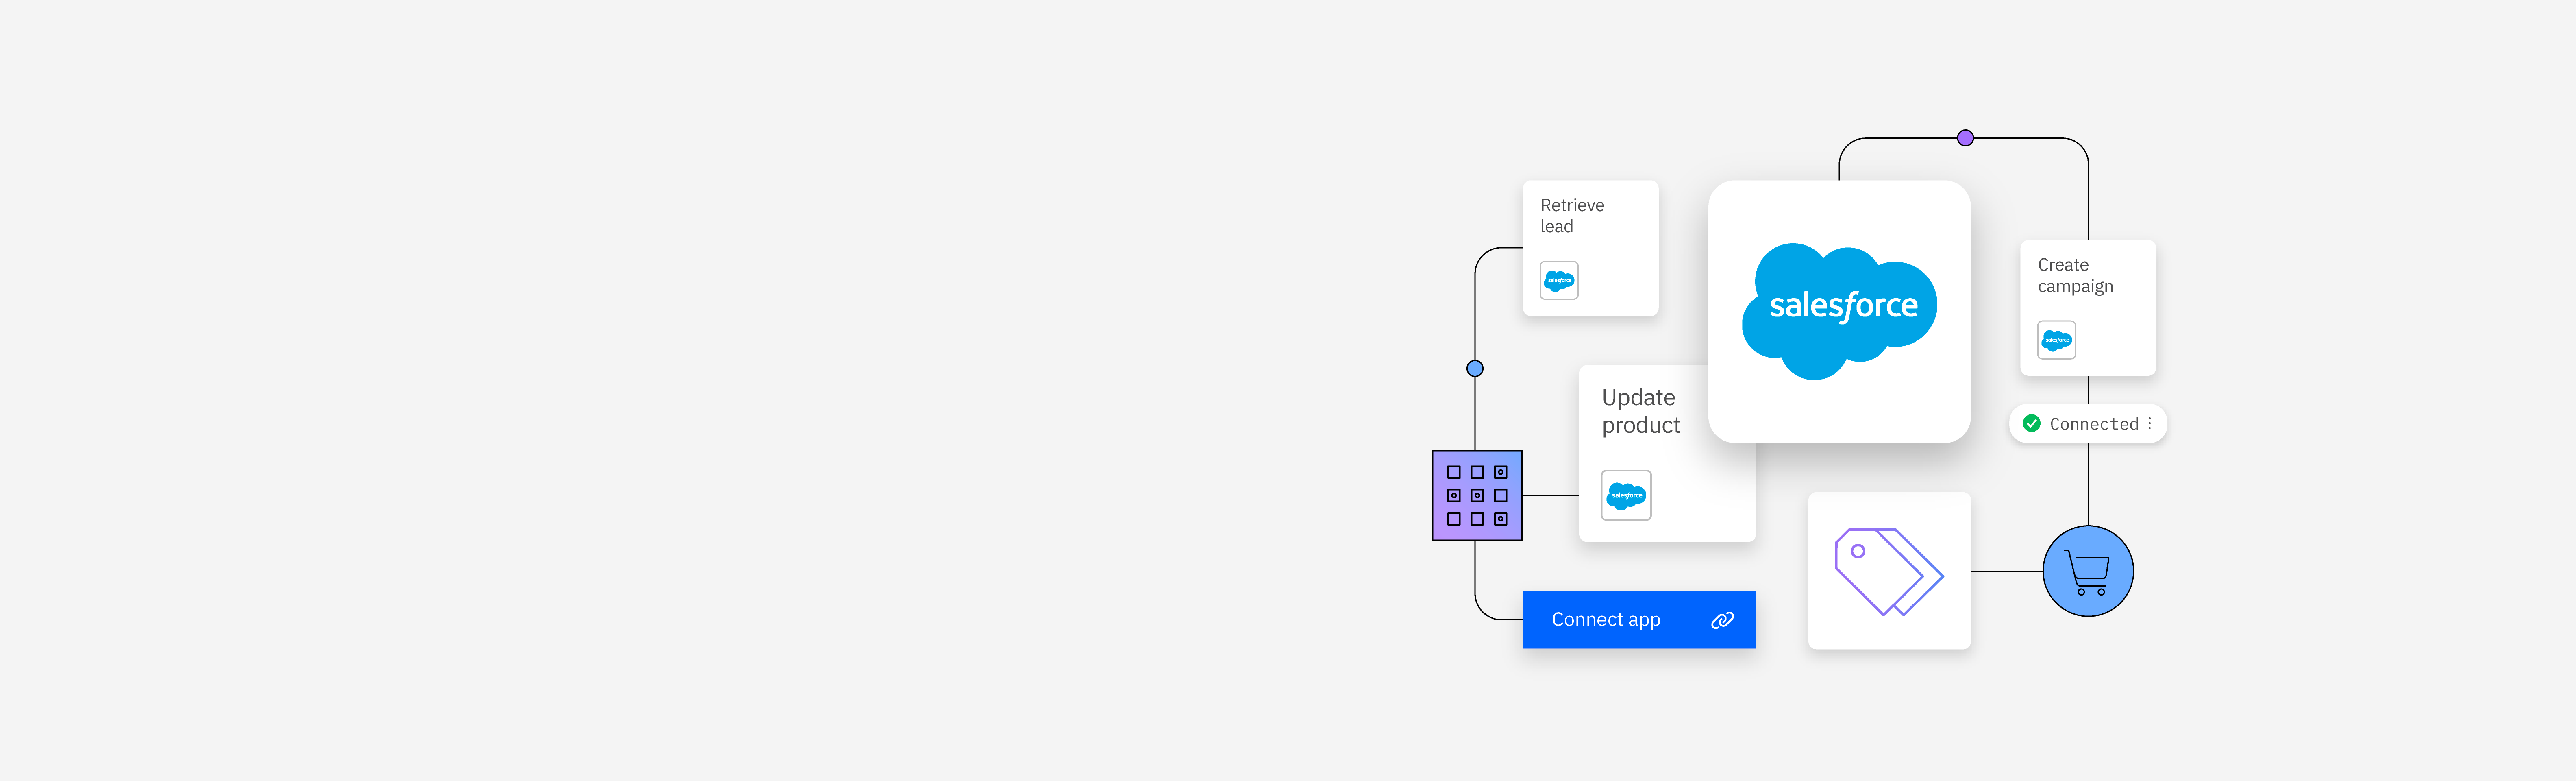
Task: Click the purple connector node dot
Action: point(1965,138)
